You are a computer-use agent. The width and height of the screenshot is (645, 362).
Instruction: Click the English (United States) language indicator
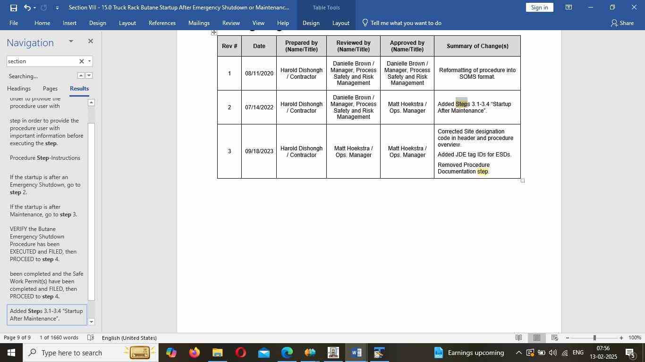coord(129,338)
